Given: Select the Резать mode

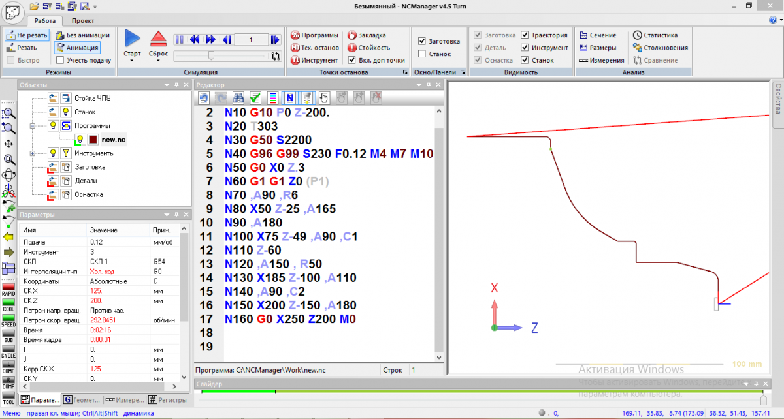Looking at the screenshot, I should (22, 48).
